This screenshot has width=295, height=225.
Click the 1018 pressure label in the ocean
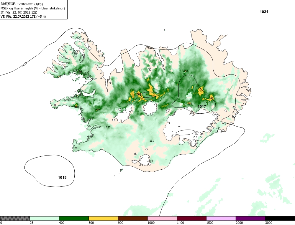click(62, 178)
